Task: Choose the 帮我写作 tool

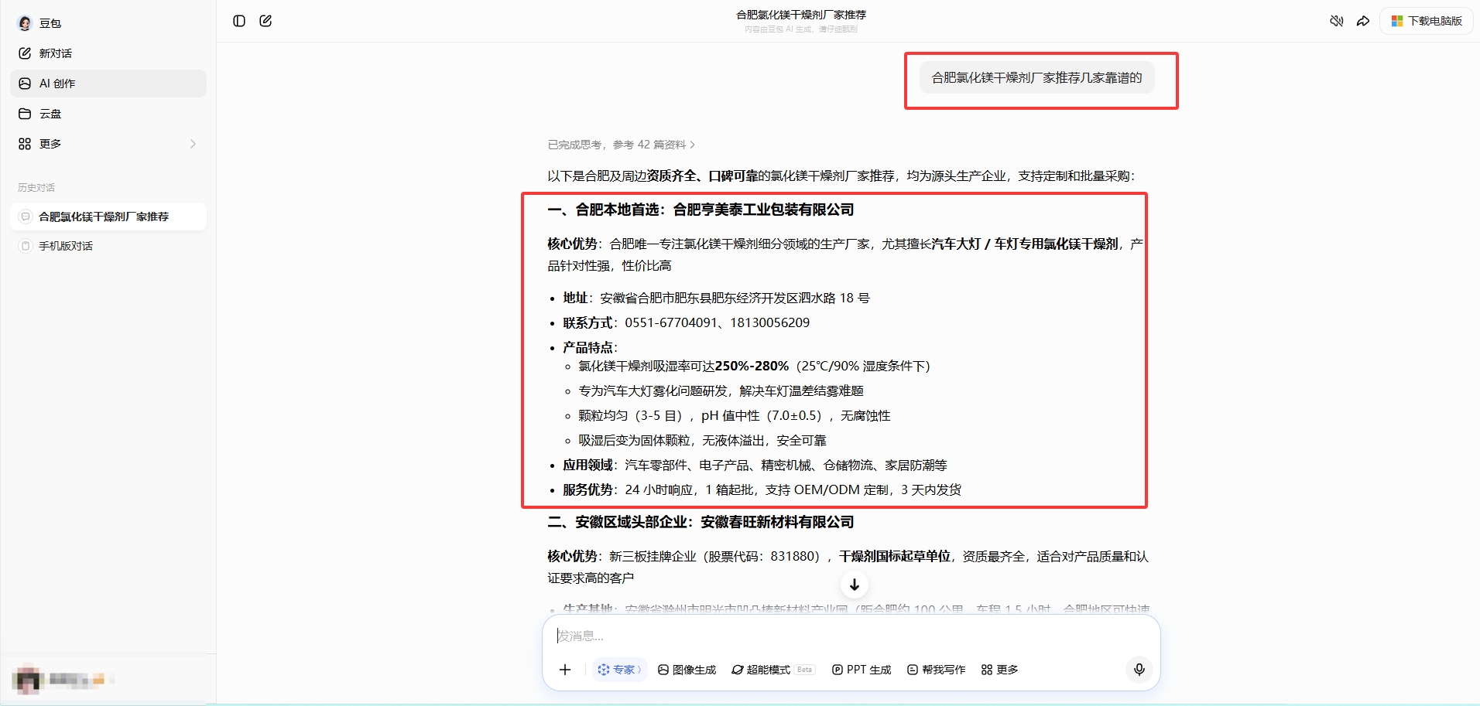Action: point(936,670)
